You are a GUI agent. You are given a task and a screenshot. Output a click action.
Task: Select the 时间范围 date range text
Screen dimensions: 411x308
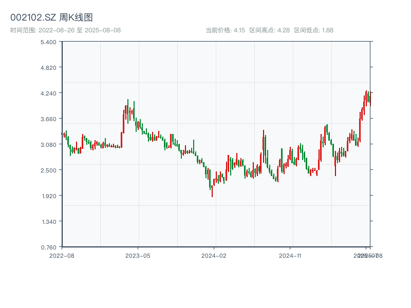pyautogui.click(x=65, y=30)
